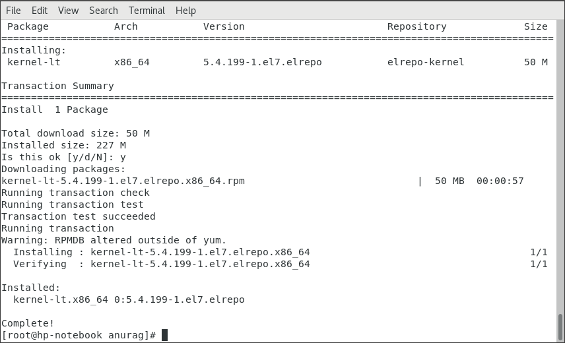
Task: Click the 'Is this ok [y/d/N]' line
Action: click(x=63, y=157)
